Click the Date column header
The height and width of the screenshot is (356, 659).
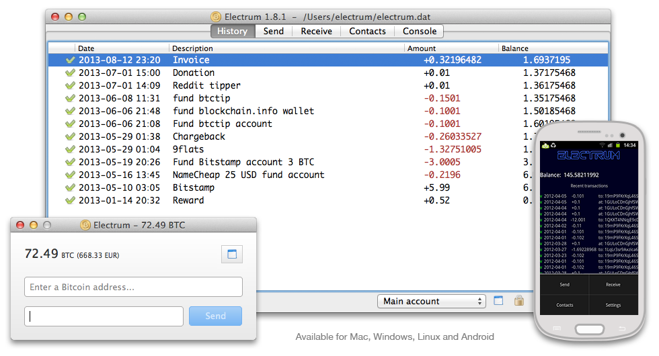tap(86, 48)
